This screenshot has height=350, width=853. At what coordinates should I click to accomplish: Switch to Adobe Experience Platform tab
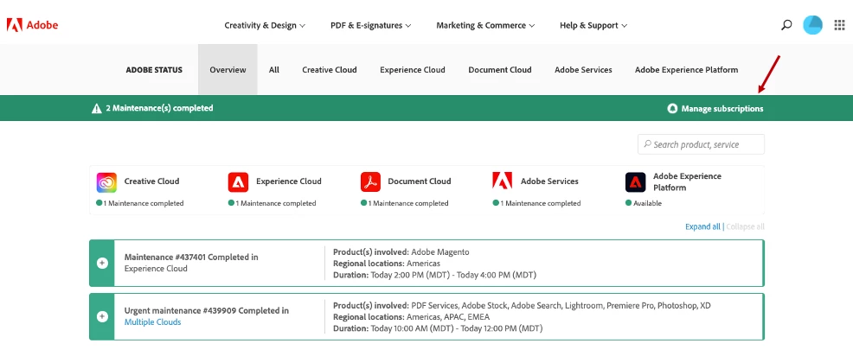point(687,69)
